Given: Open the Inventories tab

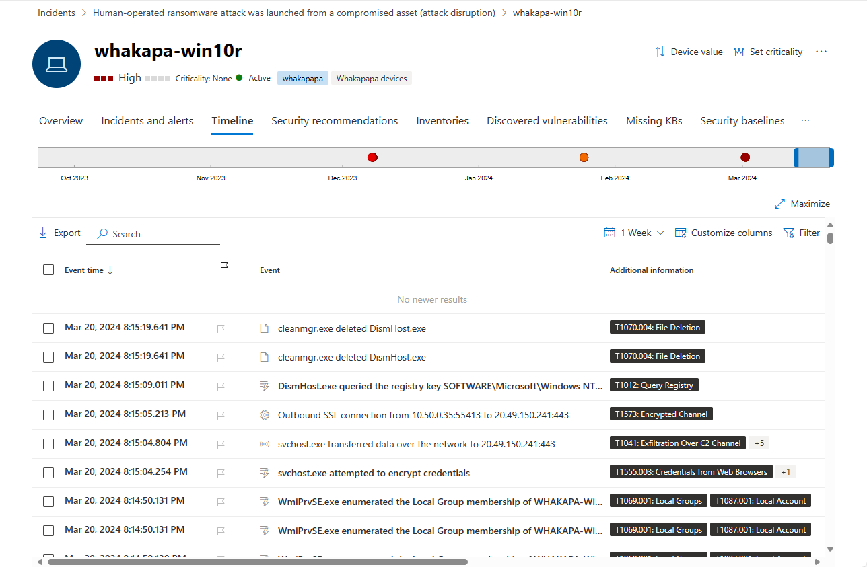Looking at the screenshot, I should pyautogui.click(x=442, y=121).
